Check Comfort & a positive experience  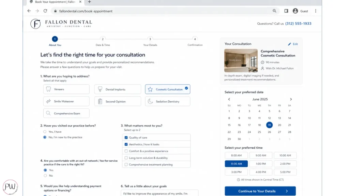pyautogui.click(x=126, y=151)
